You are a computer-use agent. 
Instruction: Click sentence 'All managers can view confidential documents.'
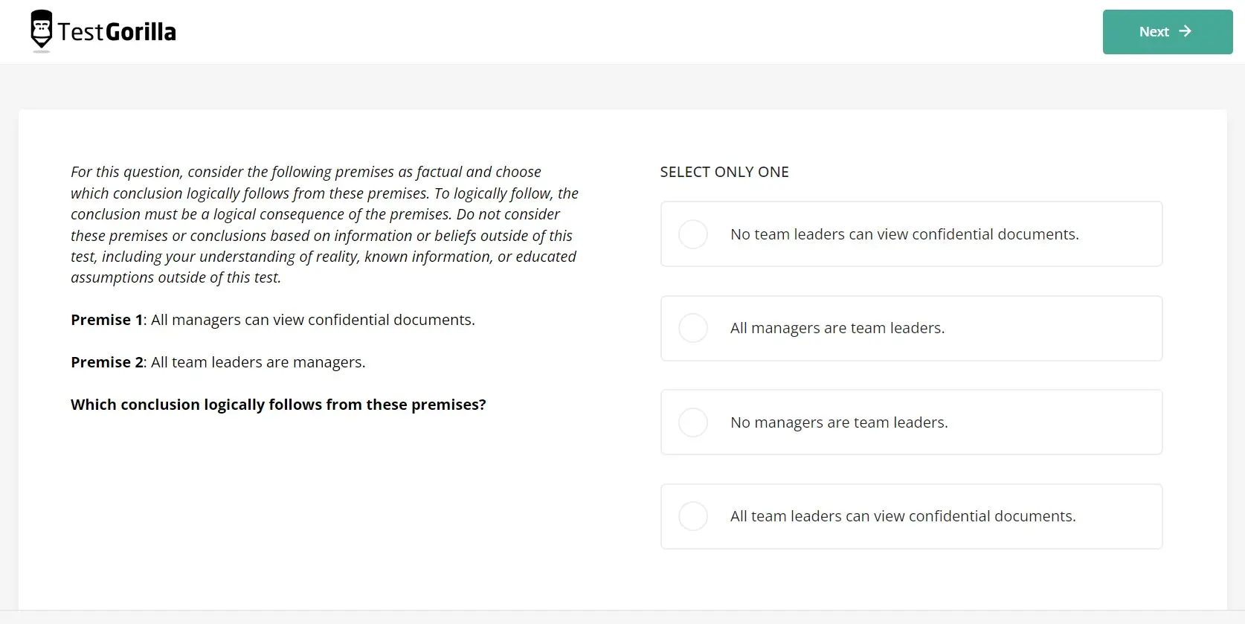[x=312, y=320]
